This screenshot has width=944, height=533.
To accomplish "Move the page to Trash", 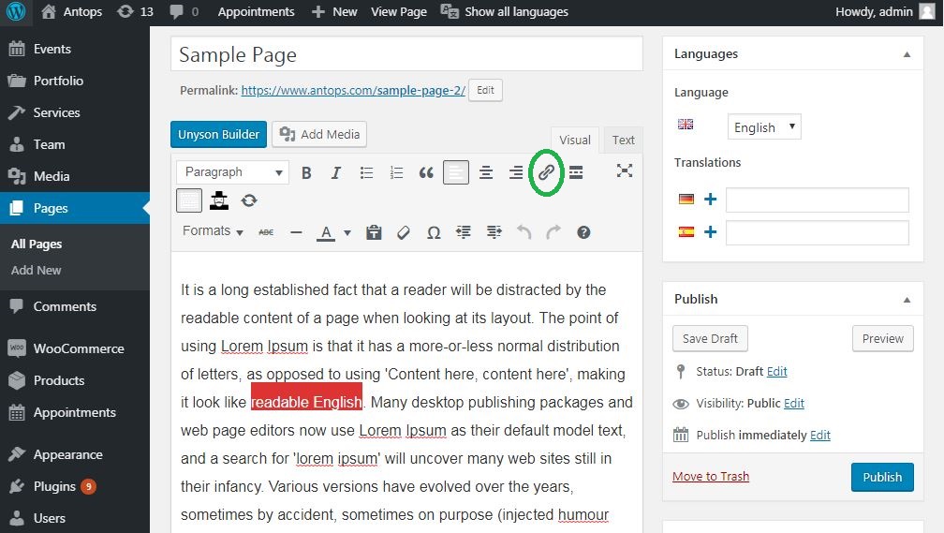I will pos(711,477).
